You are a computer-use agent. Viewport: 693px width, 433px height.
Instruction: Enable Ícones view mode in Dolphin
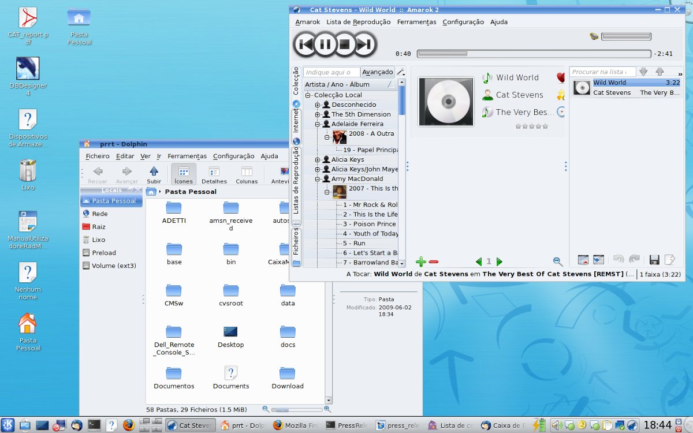(x=184, y=174)
